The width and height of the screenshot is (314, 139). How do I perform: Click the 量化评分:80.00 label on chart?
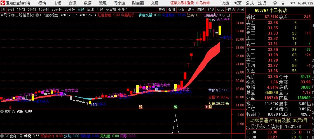click(x=220, y=90)
